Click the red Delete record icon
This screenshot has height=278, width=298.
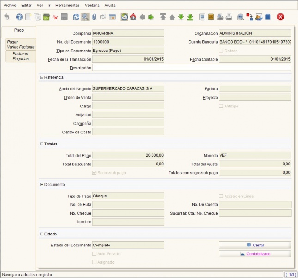tap(55, 17)
